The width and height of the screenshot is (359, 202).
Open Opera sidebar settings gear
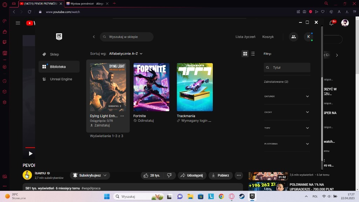pyautogui.click(x=5, y=102)
